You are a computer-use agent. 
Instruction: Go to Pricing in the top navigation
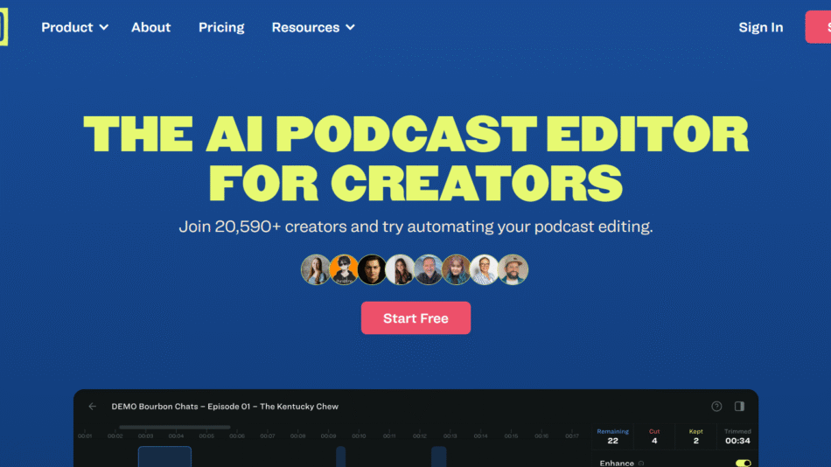[221, 27]
